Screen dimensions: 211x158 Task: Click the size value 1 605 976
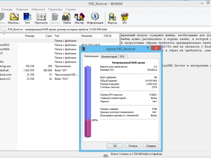(29, 70)
